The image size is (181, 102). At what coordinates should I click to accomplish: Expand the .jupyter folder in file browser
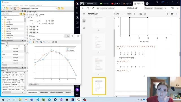[2, 33]
